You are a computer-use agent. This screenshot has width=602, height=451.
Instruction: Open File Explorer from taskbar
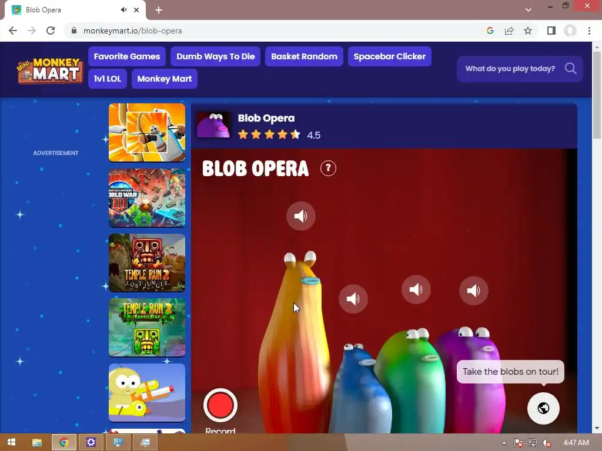click(x=37, y=442)
